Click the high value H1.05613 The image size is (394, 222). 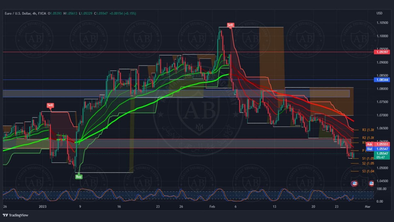pos(70,13)
